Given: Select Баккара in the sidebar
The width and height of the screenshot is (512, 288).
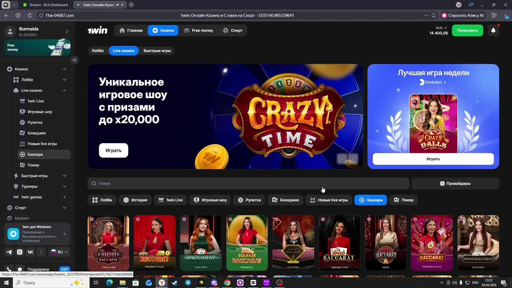Looking at the screenshot, I should click(x=43, y=154).
